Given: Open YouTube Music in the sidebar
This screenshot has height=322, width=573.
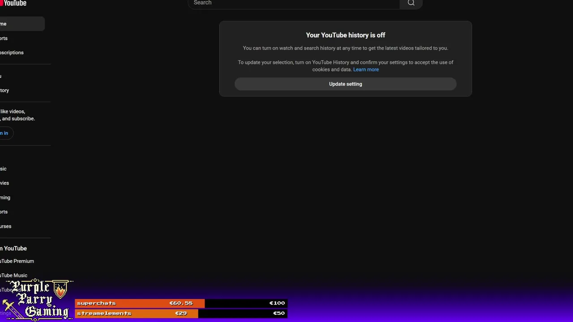Looking at the screenshot, I should click(13, 275).
